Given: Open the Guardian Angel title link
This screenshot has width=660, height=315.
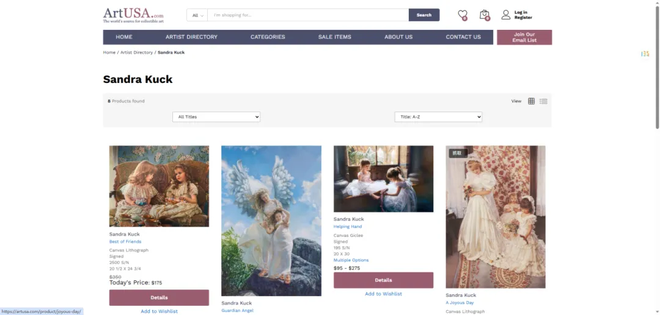Looking at the screenshot, I should [237, 310].
